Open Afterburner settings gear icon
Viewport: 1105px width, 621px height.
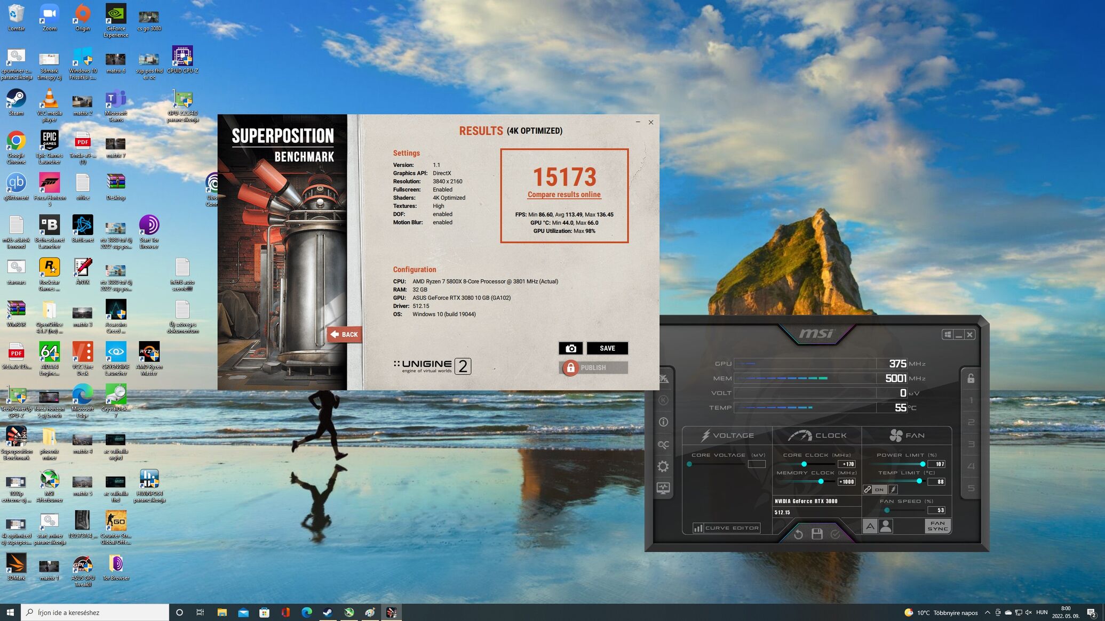click(x=663, y=466)
